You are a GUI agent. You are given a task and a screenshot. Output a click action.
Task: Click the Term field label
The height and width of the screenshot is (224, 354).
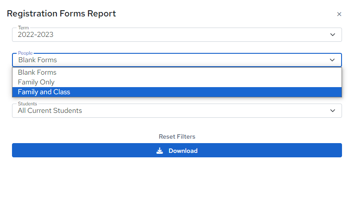click(x=23, y=28)
